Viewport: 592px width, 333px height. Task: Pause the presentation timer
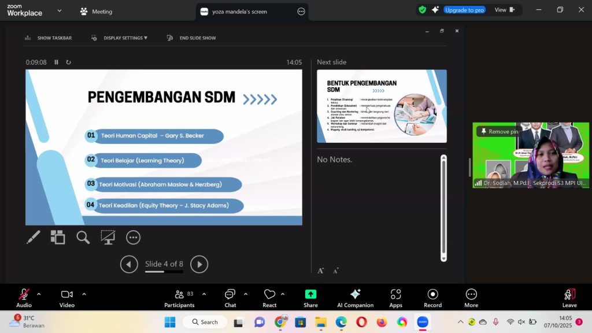pos(56,62)
